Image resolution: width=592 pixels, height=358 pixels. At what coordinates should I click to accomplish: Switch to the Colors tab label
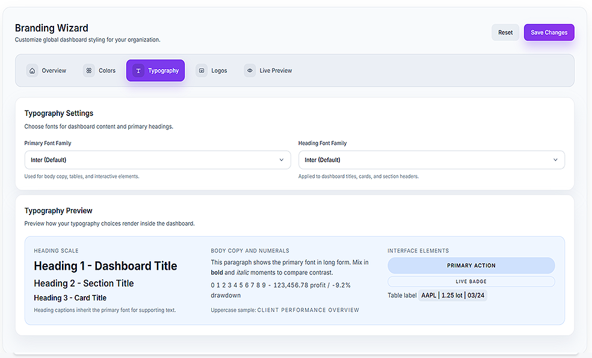click(x=107, y=70)
